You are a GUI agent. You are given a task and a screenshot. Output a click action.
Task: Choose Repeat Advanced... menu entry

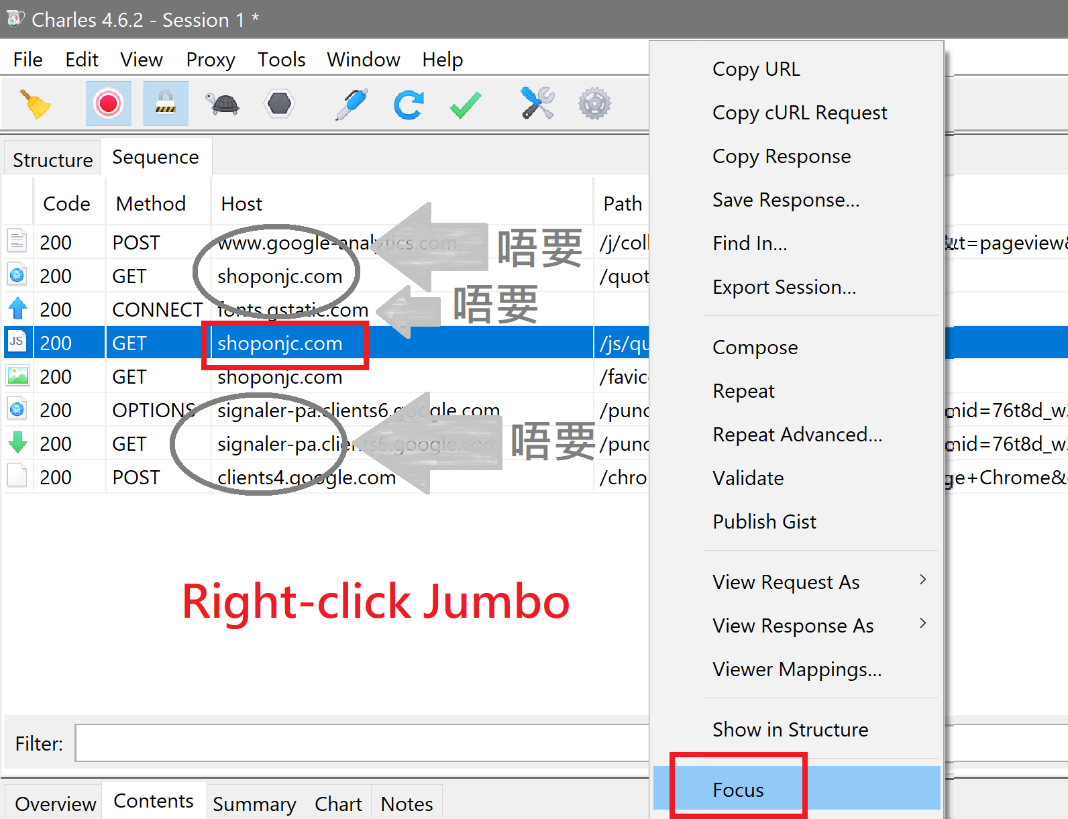click(x=796, y=435)
